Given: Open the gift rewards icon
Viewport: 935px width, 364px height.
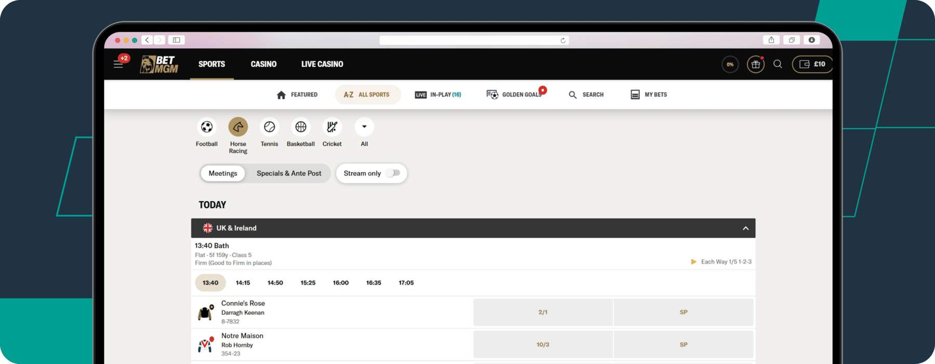Looking at the screenshot, I should [x=756, y=64].
